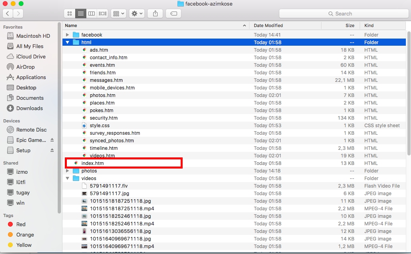411x254 pixels.
Task: Switch to icon view in toolbar
Action: 70,14
